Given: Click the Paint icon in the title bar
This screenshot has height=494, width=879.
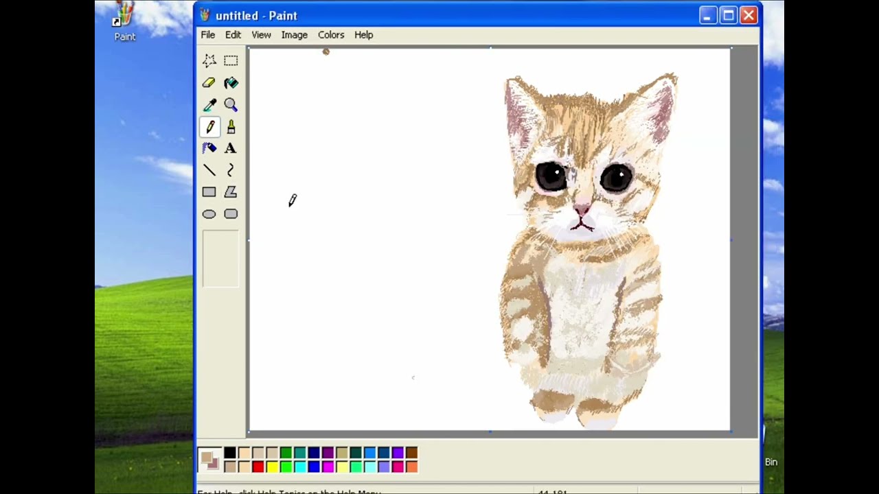Looking at the screenshot, I should pos(205,15).
